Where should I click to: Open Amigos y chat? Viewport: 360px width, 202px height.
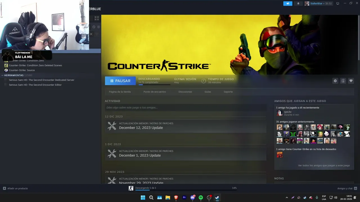point(345,189)
